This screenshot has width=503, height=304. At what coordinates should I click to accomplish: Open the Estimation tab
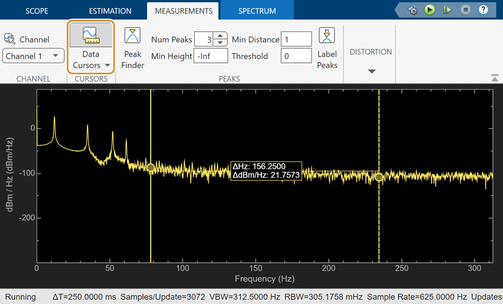coord(110,11)
